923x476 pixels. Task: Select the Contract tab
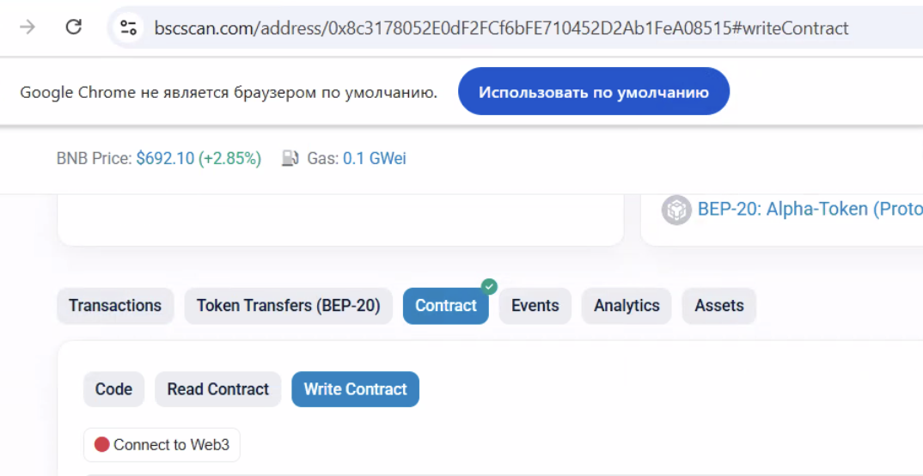coord(446,306)
